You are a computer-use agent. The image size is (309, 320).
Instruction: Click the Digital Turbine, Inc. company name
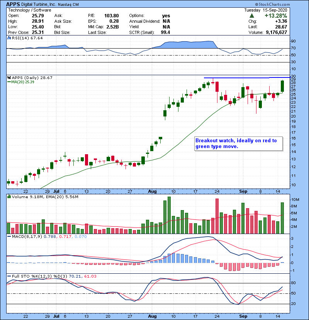pyautogui.click(x=39, y=4)
